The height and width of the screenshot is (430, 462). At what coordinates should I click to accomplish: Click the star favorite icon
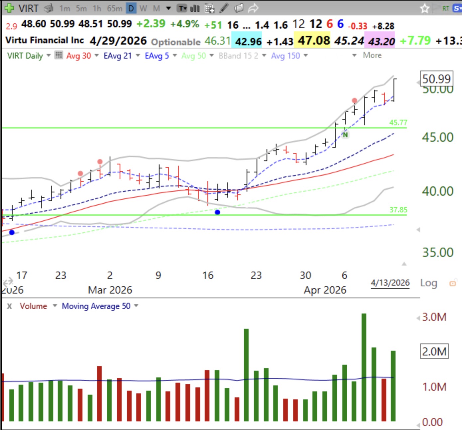(x=424, y=8)
